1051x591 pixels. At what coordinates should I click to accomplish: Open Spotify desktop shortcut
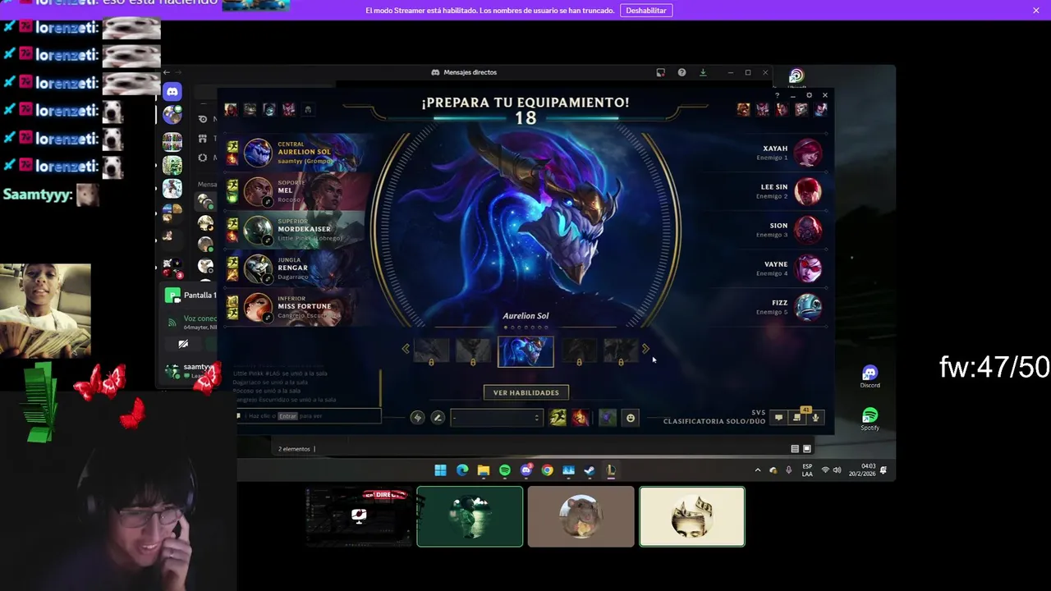pyautogui.click(x=870, y=419)
